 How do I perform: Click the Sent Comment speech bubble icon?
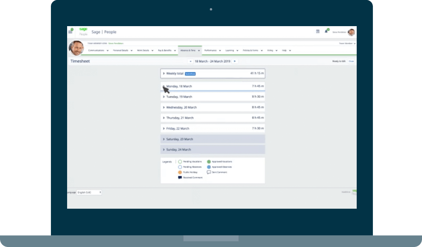(x=209, y=172)
